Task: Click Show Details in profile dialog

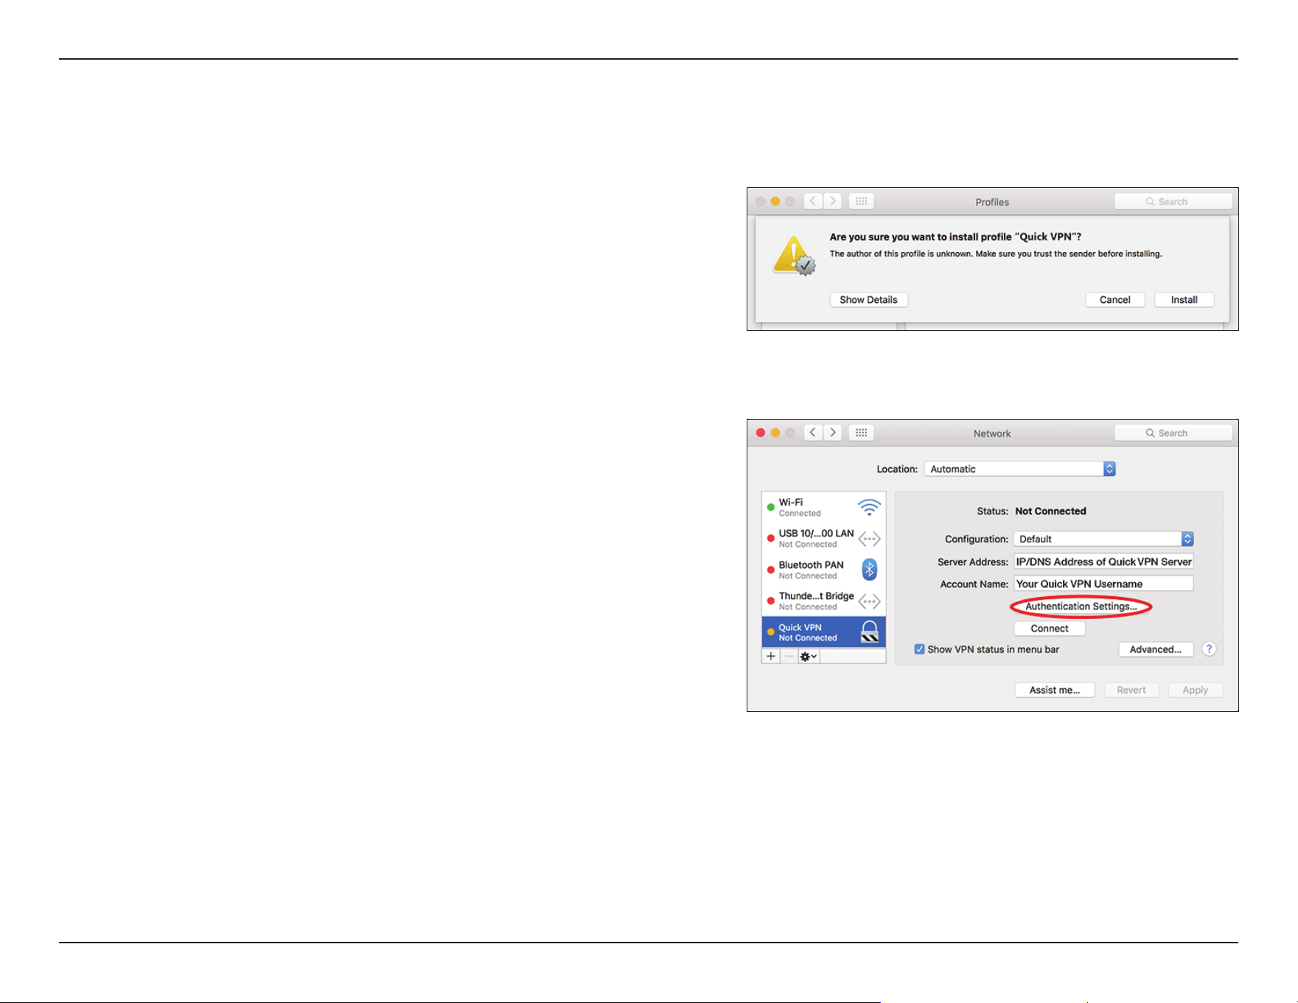Action: [868, 300]
